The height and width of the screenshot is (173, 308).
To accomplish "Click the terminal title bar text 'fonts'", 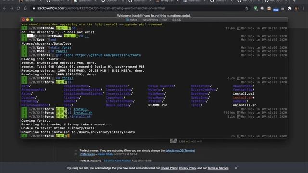I will [x=134, y=20].
